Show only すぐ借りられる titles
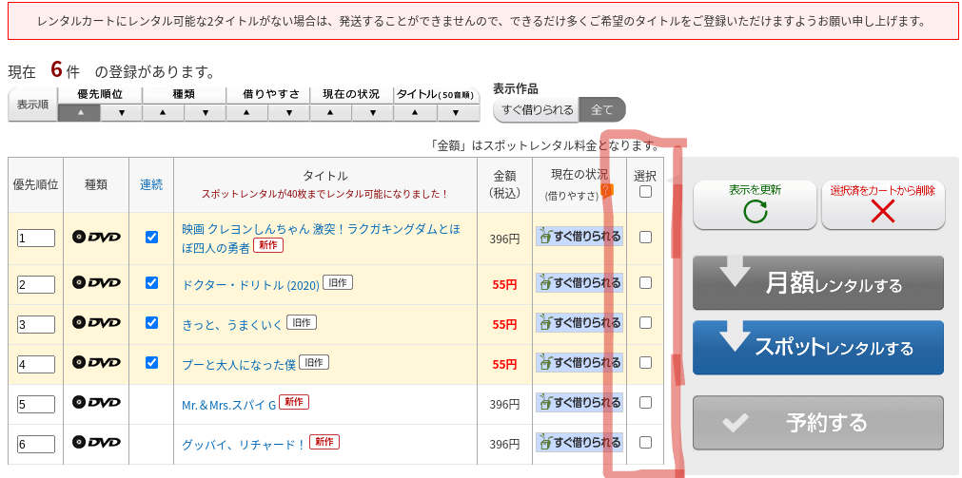962x478 pixels. pos(538,109)
